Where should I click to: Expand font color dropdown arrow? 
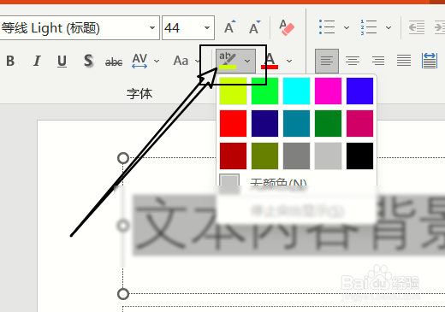point(289,61)
